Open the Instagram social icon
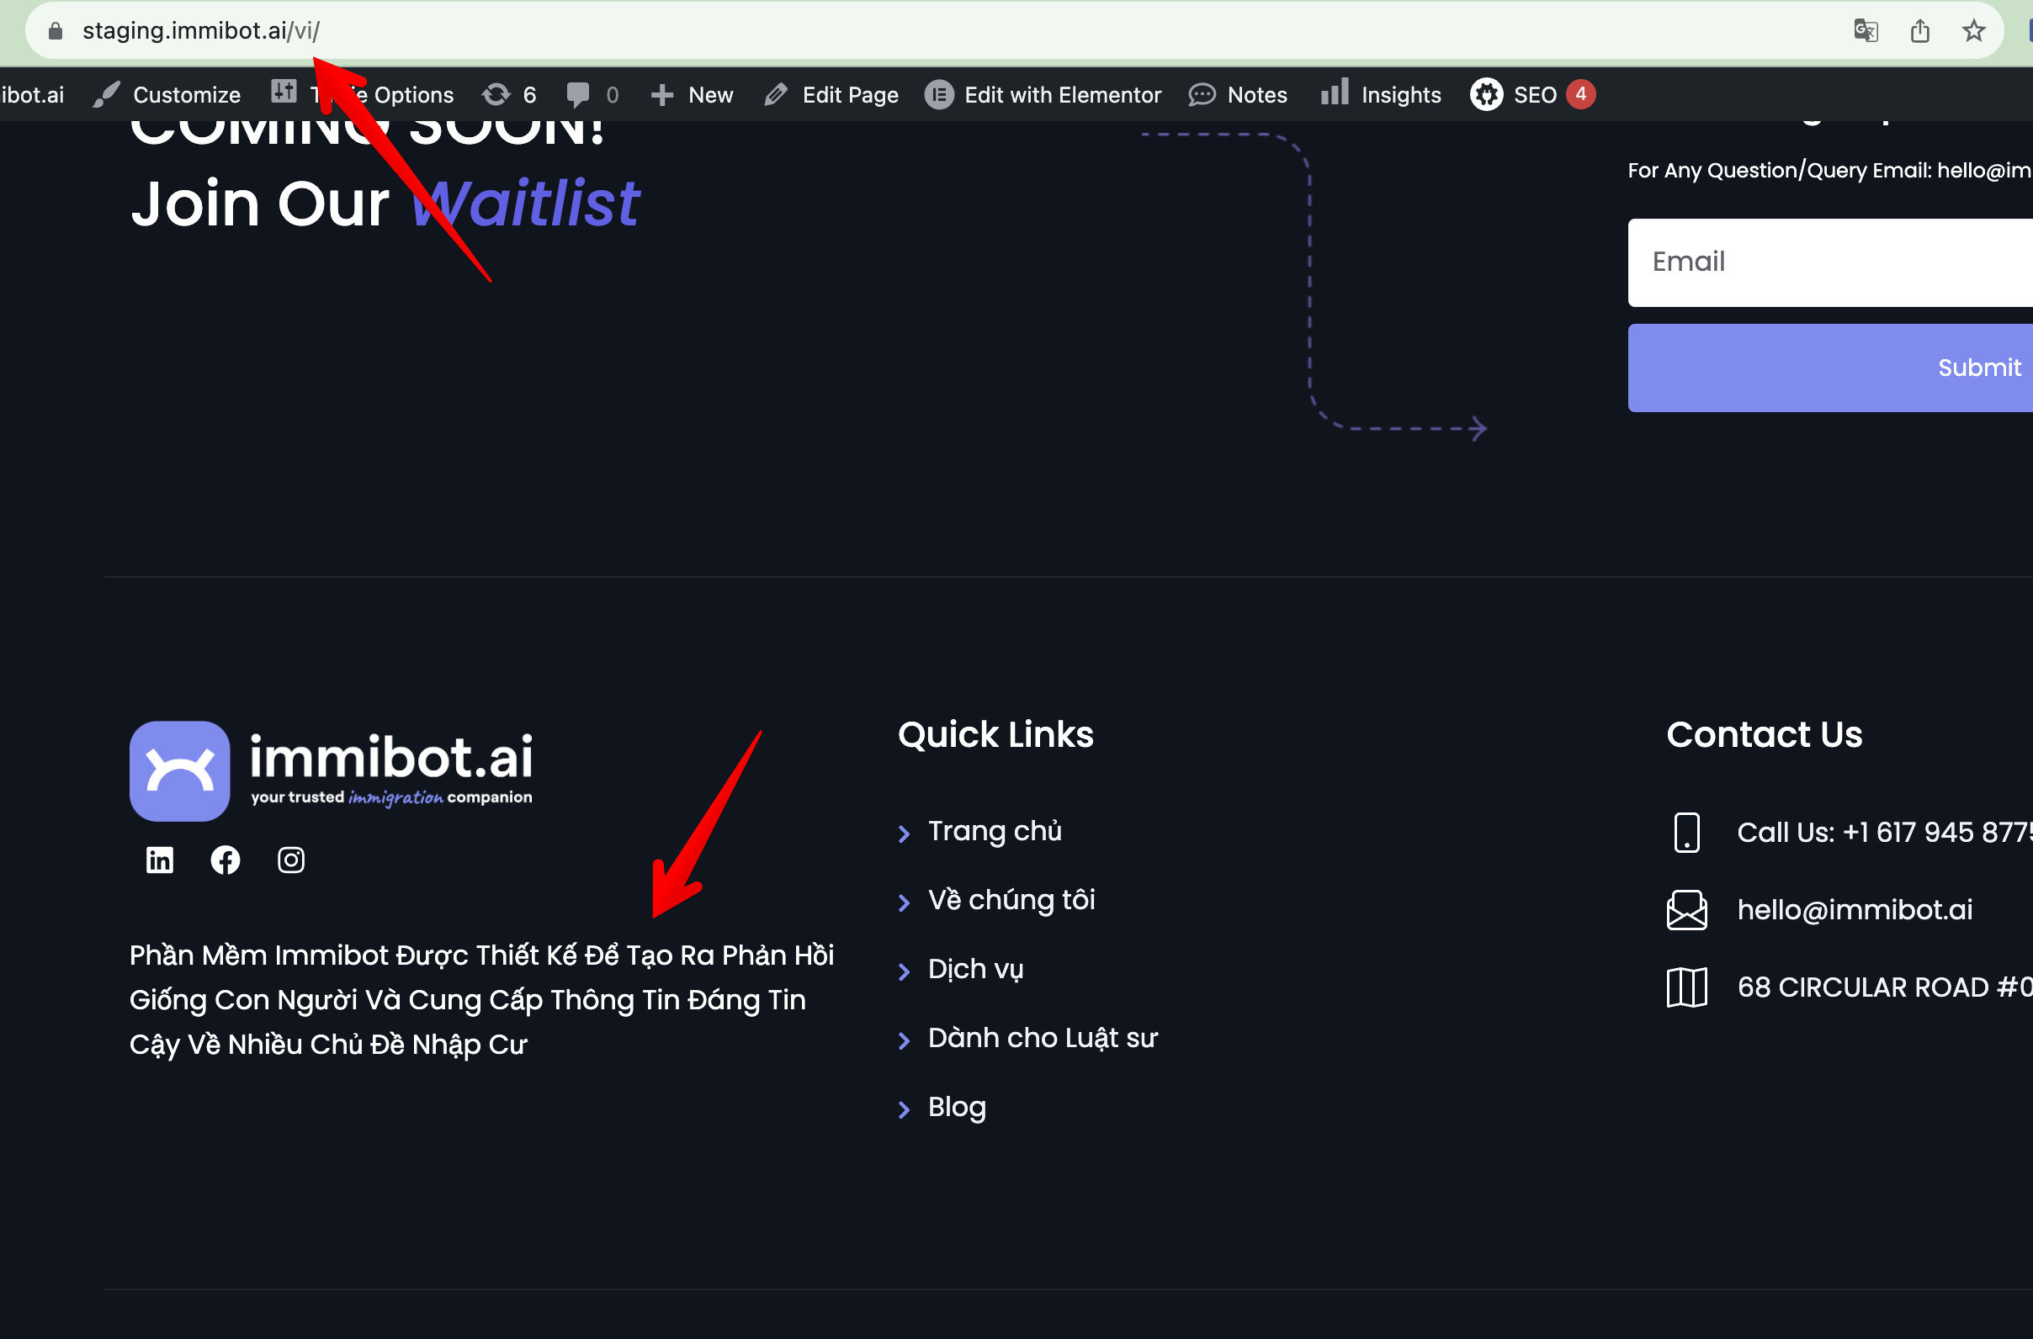2033x1339 pixels. (x=291, y=860)
